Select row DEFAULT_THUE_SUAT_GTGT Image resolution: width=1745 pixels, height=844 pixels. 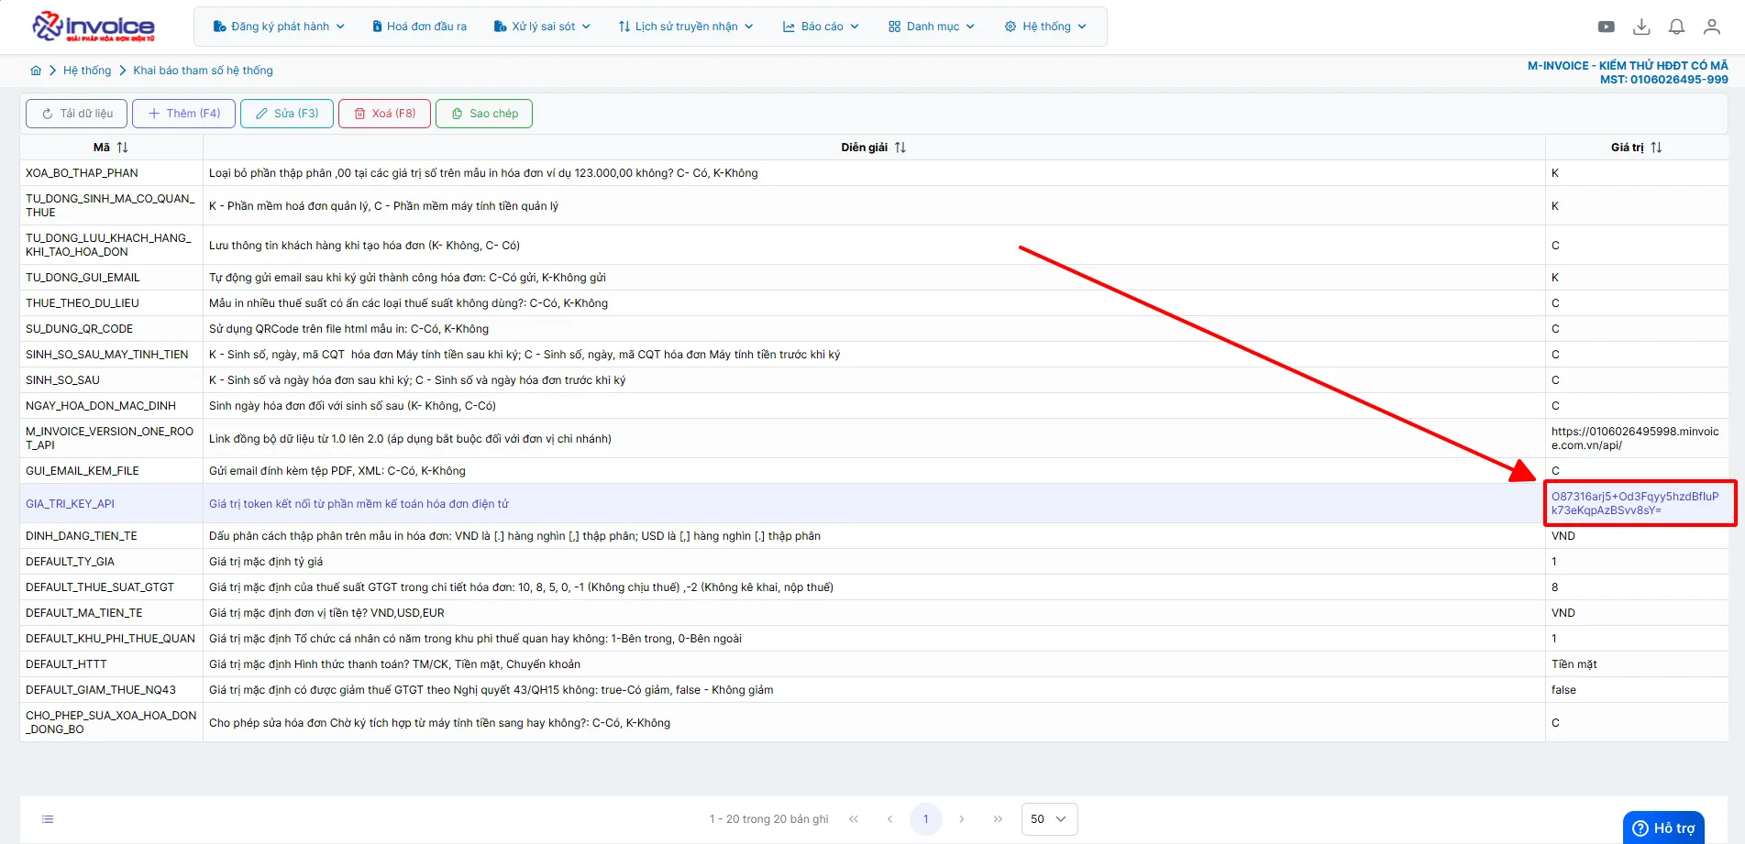[874, 587]
